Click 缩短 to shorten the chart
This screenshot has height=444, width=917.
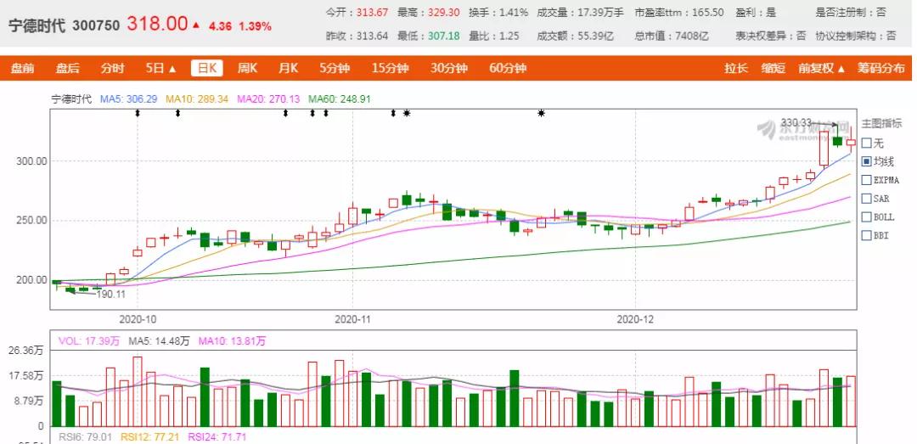tap(774, 69)
